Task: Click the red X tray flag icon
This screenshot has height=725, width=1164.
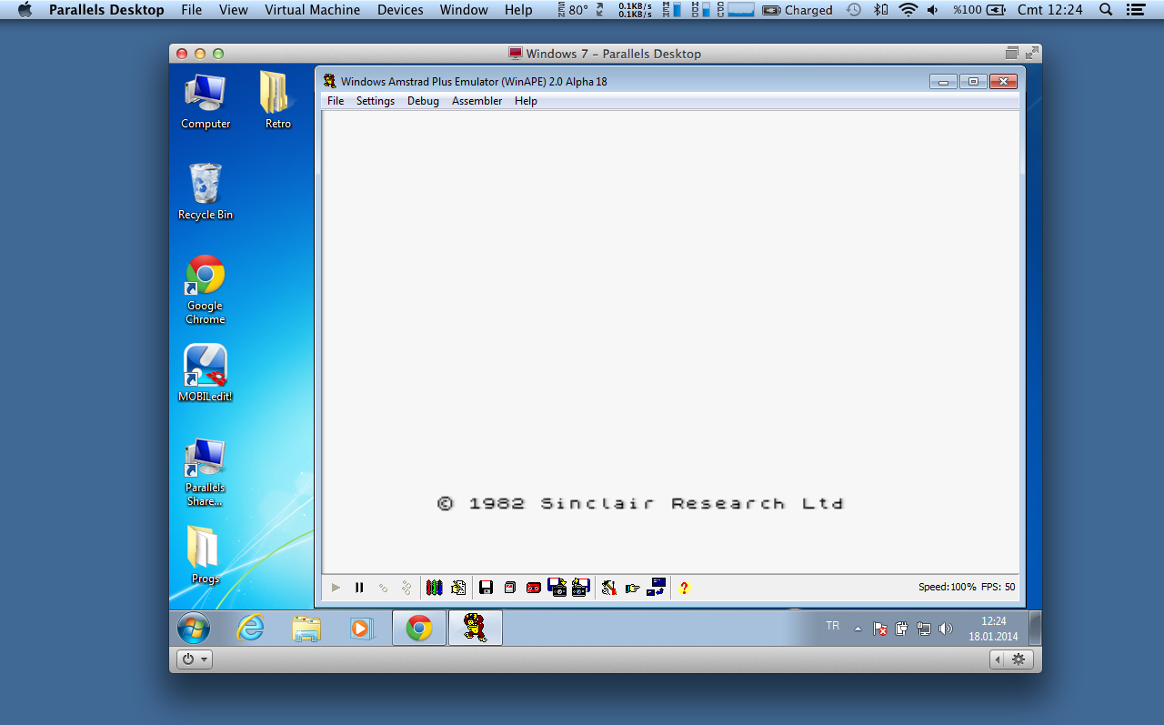Action: coord(880,629)
